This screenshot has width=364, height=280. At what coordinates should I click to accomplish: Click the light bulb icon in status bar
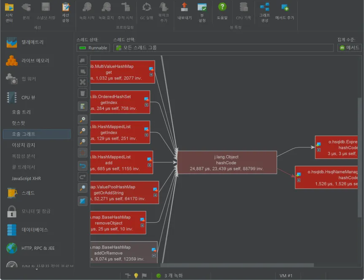pyautogui.click(x=136, y=275)
